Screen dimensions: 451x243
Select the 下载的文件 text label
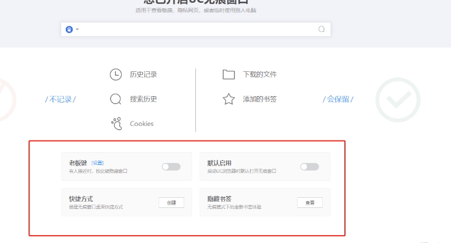point(260,74)
